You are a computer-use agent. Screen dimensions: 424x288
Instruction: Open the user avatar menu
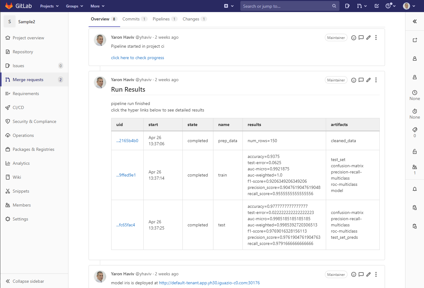pos(409,6)
